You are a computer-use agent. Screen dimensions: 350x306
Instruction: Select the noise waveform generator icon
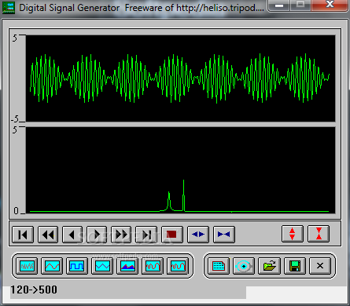[x=27, y=266]
